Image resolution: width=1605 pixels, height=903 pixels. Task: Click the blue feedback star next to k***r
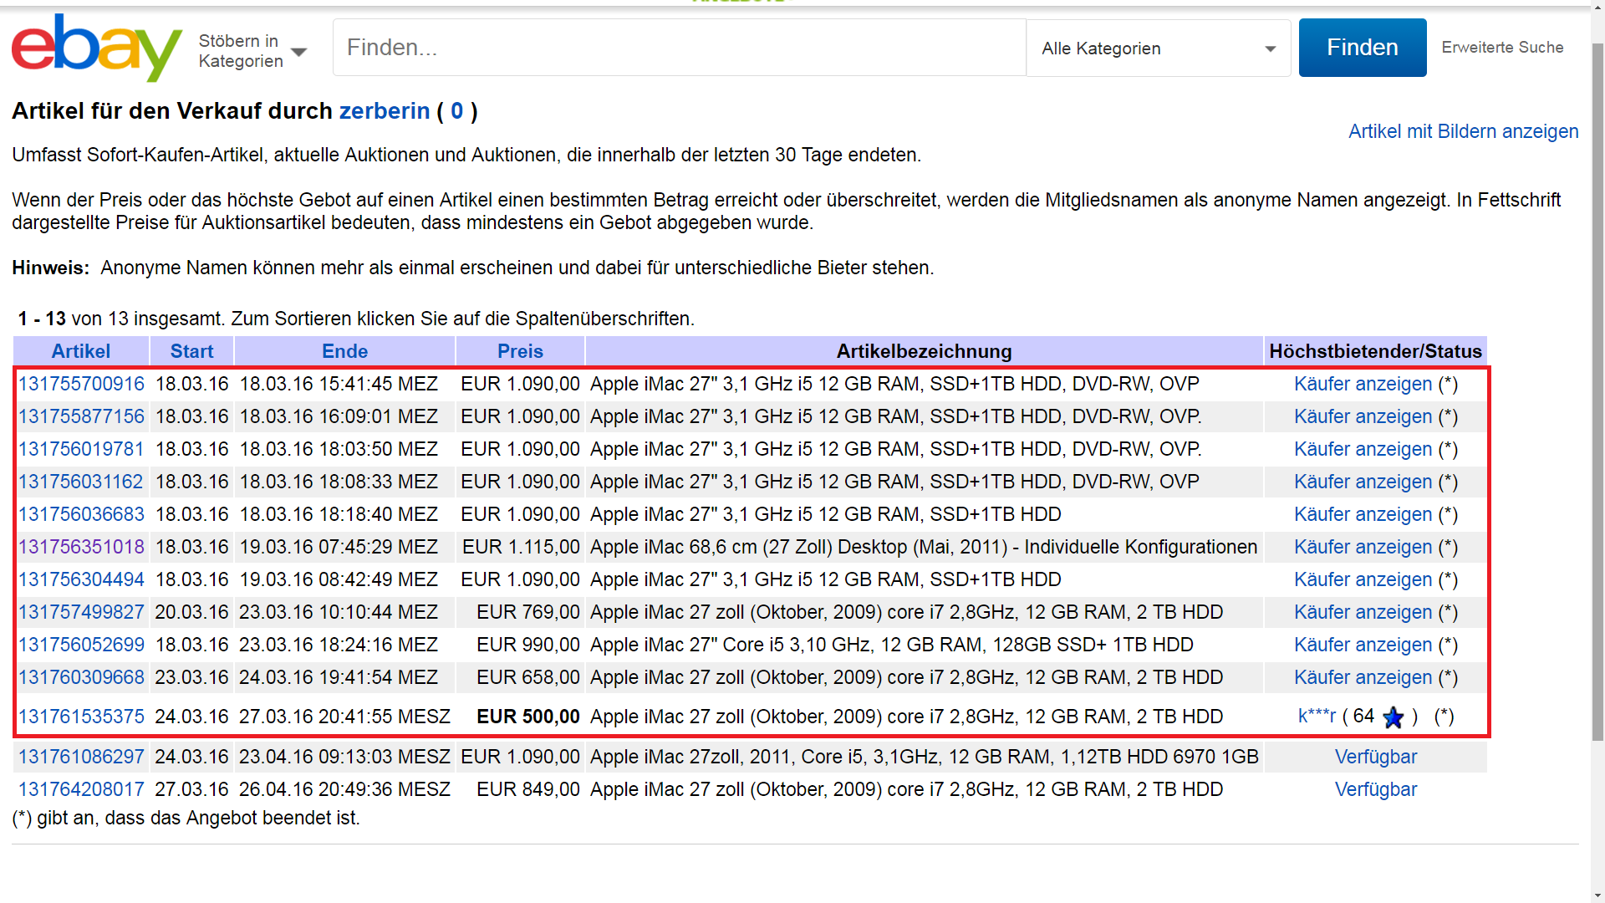1394,717
